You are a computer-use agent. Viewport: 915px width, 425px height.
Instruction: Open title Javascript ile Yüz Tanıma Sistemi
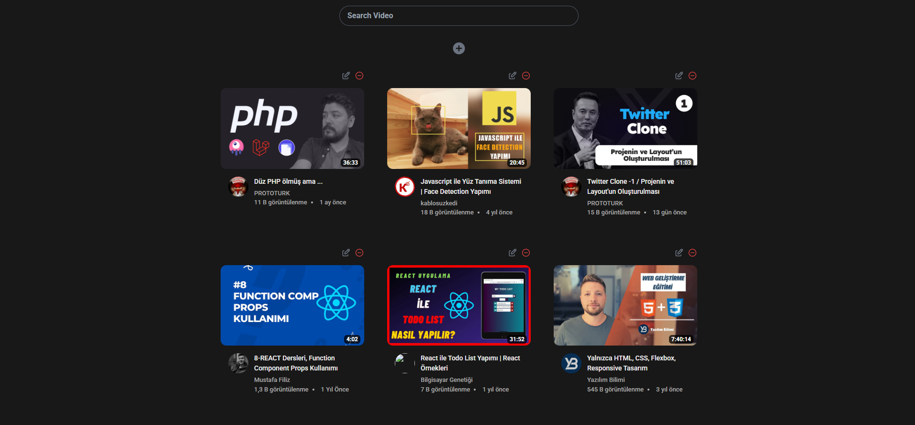(471, 187)
